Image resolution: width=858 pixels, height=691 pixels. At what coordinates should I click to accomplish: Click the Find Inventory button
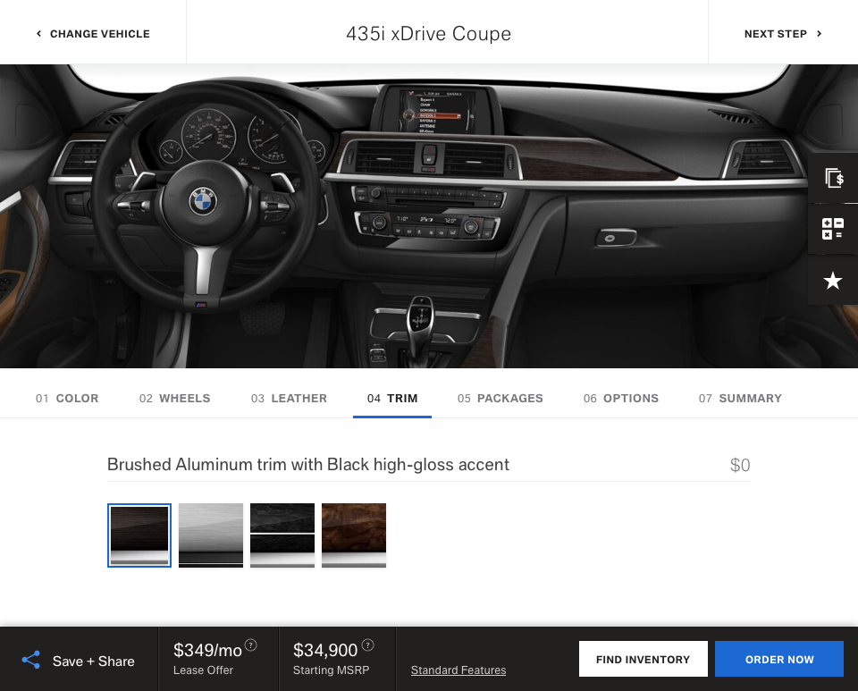click(x=643, y=660)
